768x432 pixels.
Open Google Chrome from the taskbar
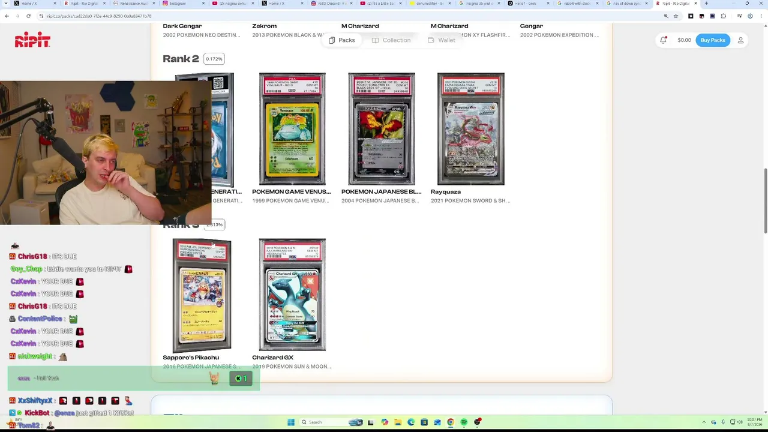(x=451, y=422)
